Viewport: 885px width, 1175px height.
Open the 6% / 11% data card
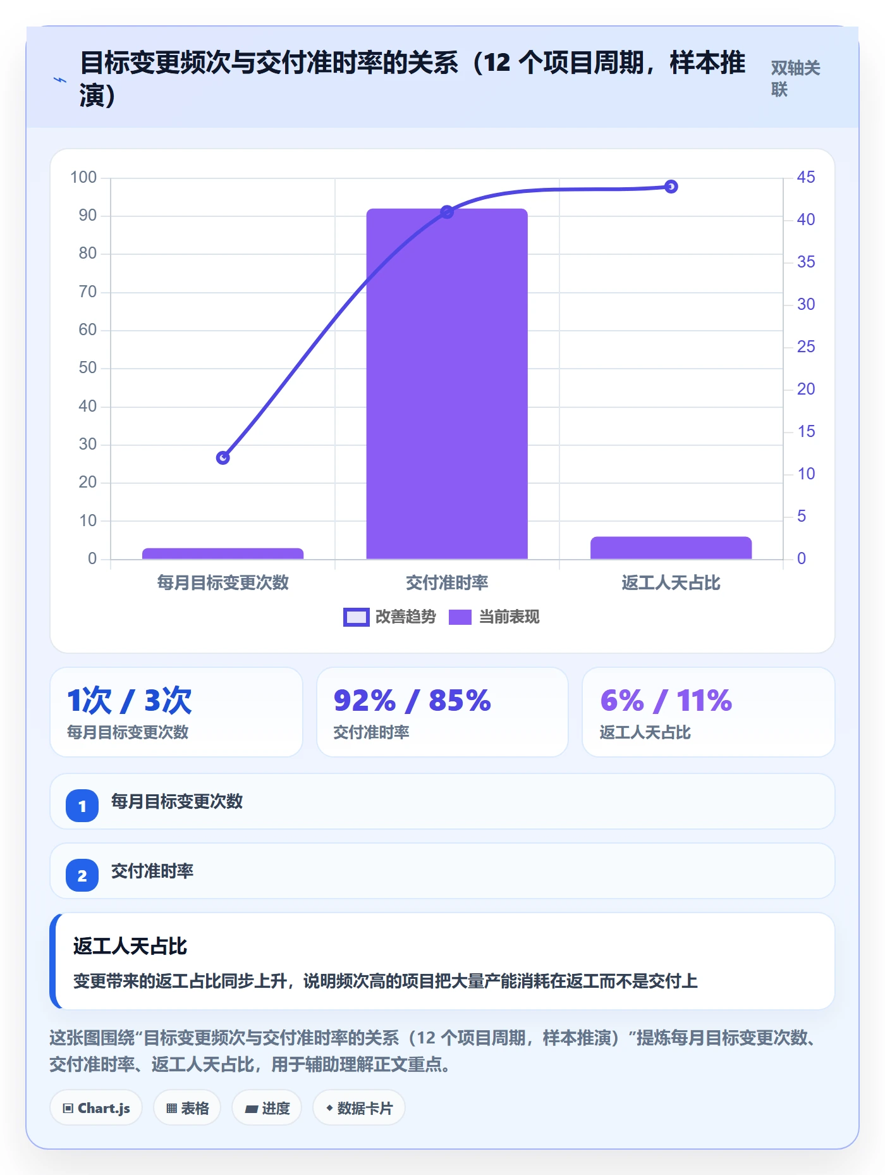click(x=709, y=712)
